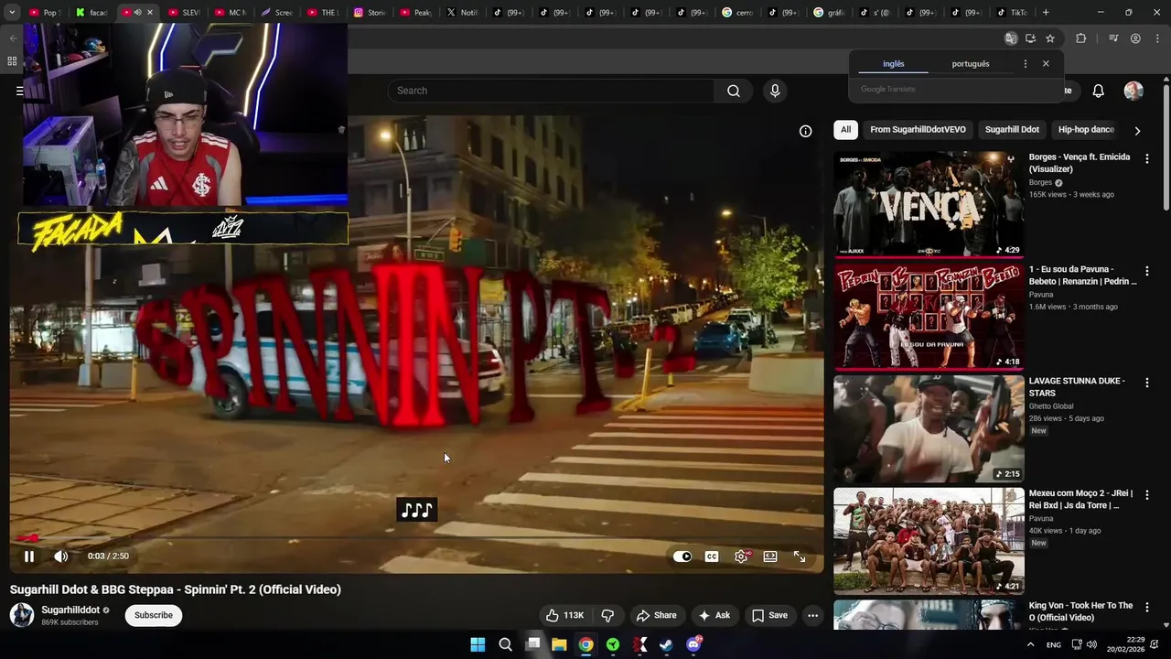Open File Explorer from the taskbar
This screenshot has width=1171, height=659.
(559, 644)
